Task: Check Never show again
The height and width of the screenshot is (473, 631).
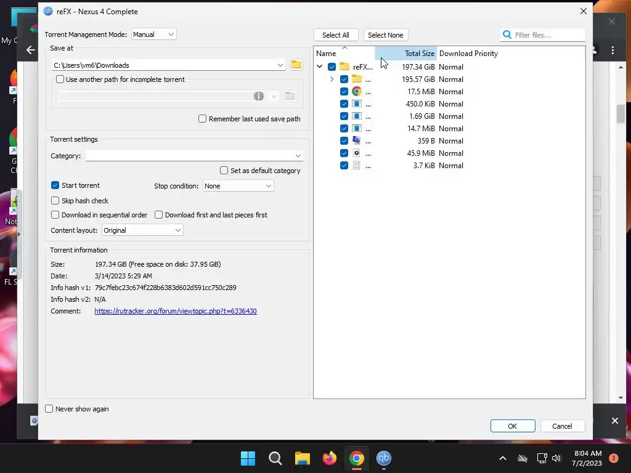Action: tap(49, 409)
